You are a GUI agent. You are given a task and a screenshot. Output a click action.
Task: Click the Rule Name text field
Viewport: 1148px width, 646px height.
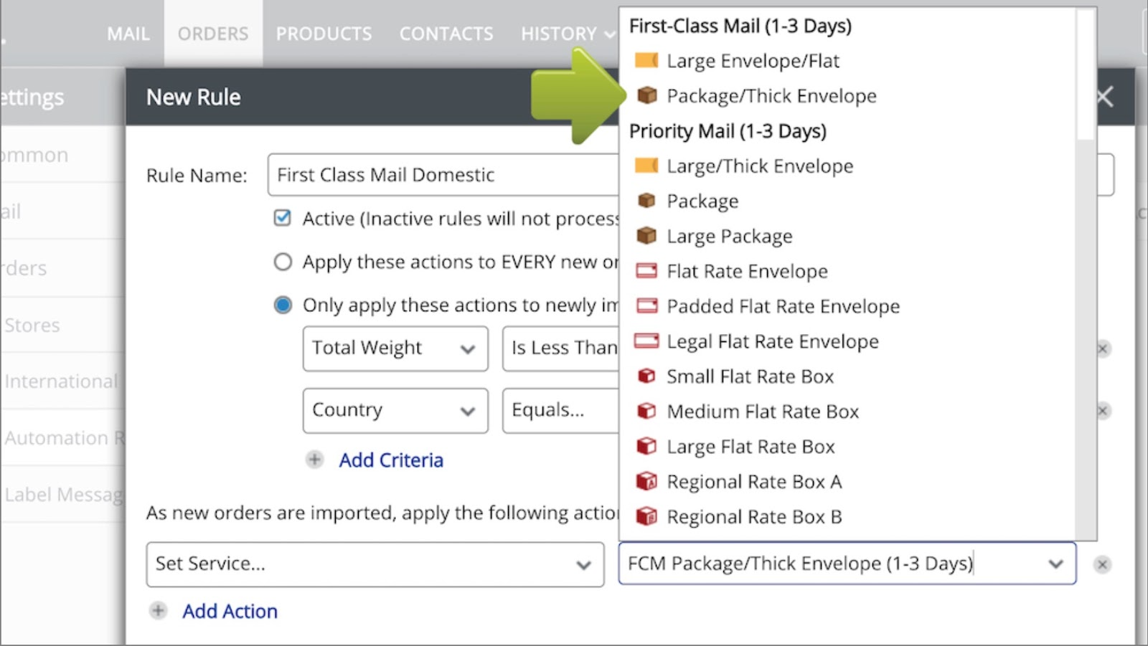[x=443, y=175]
